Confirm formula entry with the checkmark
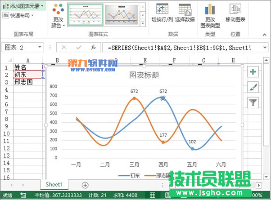The image size is (271, 200). coord(79,47)
